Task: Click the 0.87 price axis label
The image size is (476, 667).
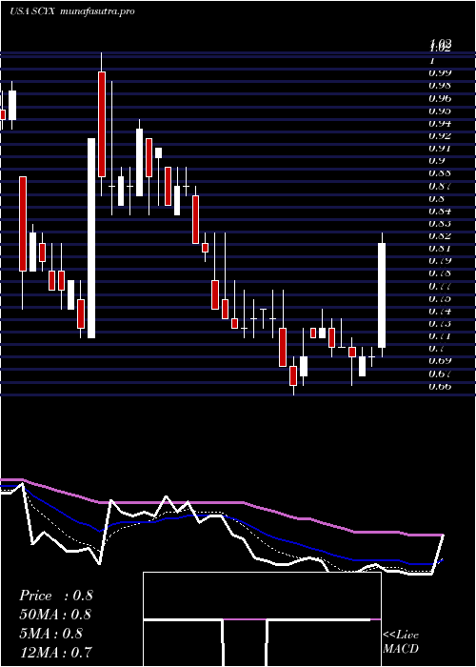Action: 440,186
